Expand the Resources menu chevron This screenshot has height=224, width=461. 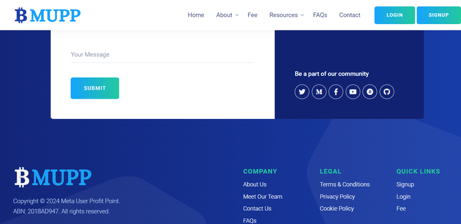tap(302, 16)
